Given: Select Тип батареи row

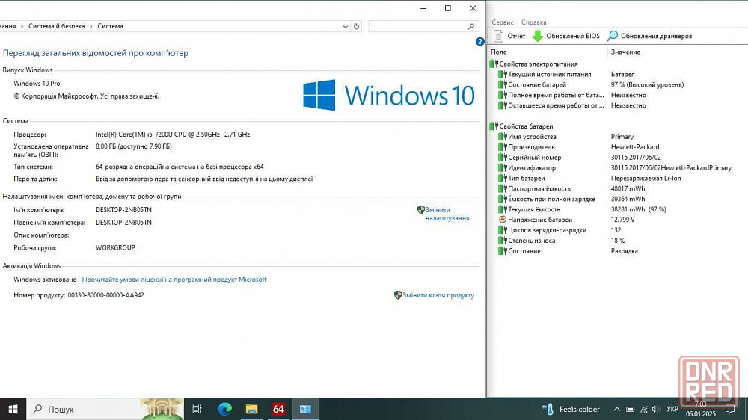Looking at the screenshot, I should (616, 179).
